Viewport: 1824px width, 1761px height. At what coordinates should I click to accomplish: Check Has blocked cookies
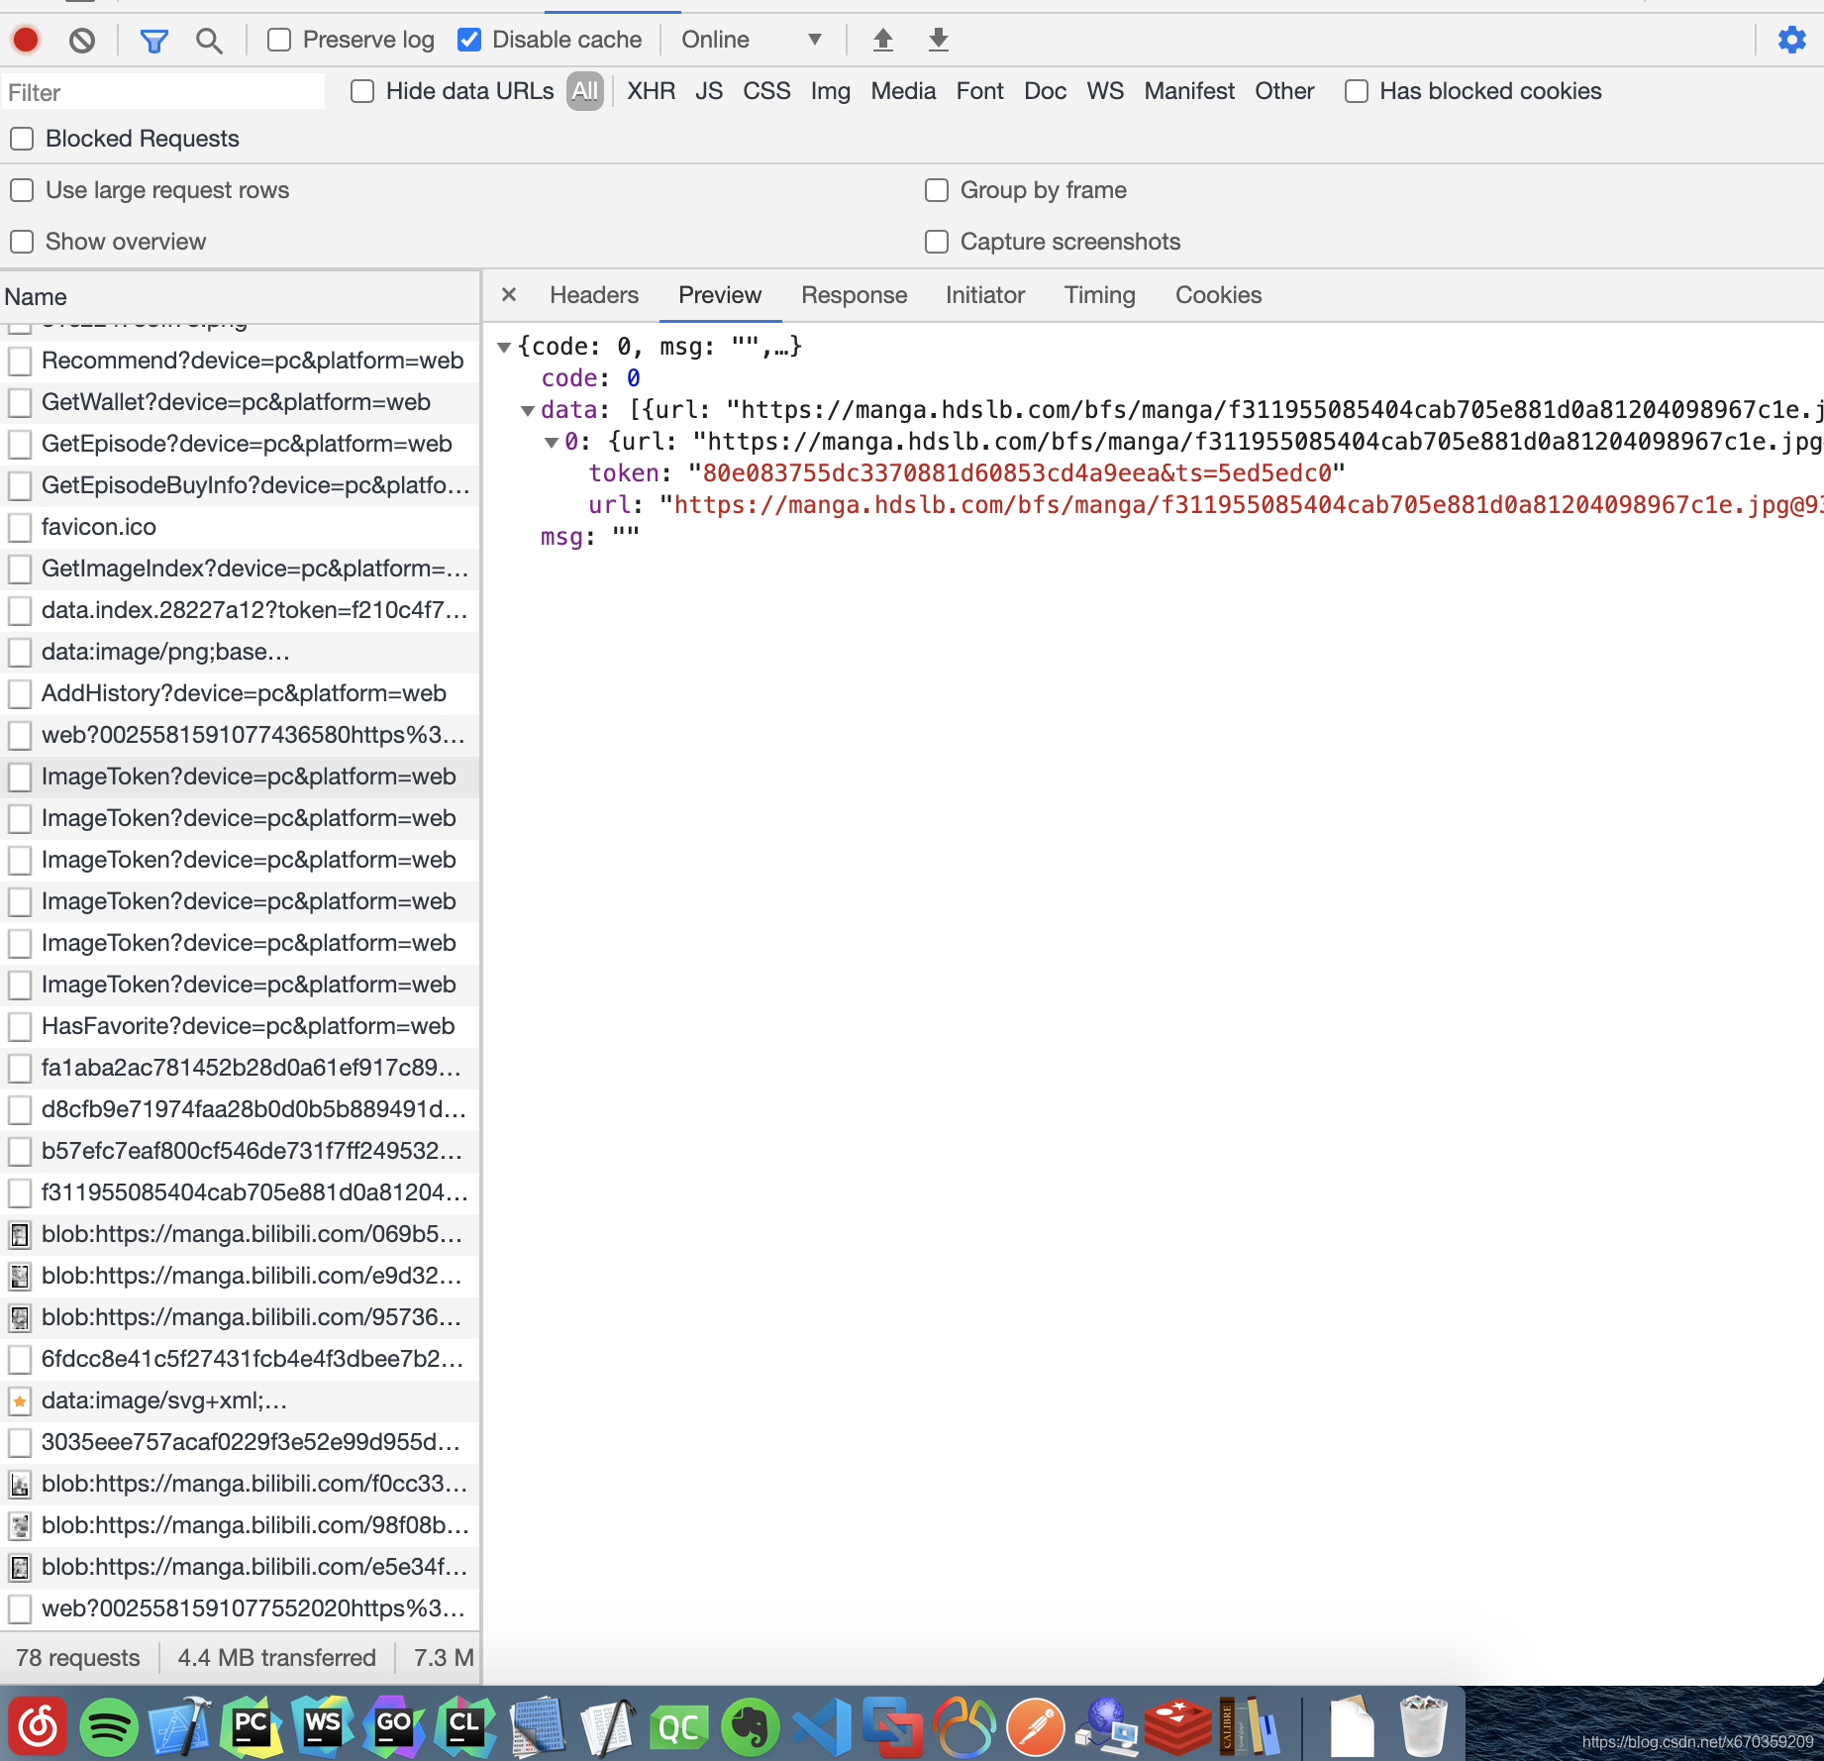pyautogui.click(x=1357, y=91)
